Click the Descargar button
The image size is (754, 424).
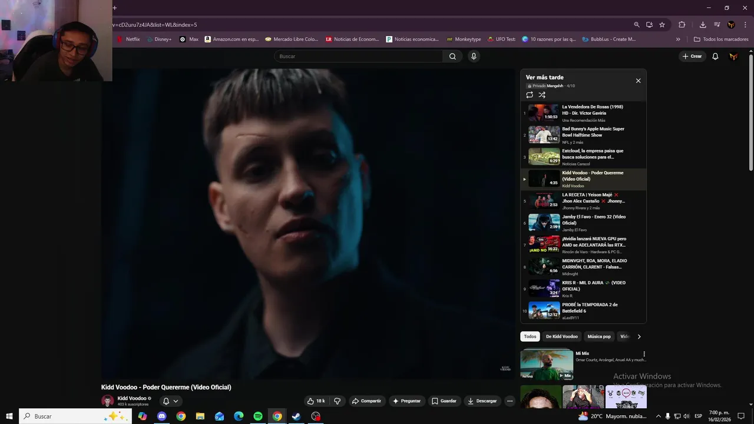point(482,401)
